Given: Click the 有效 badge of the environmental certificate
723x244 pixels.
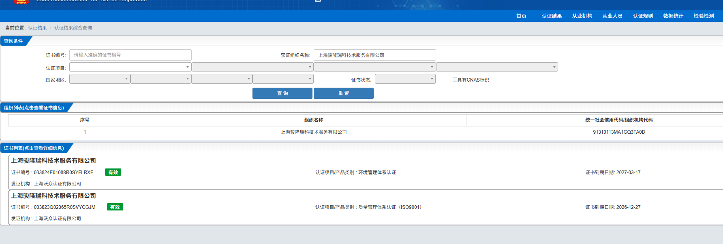Looking at the screenshot, I should pyautogui.click(x=113, y=172).
